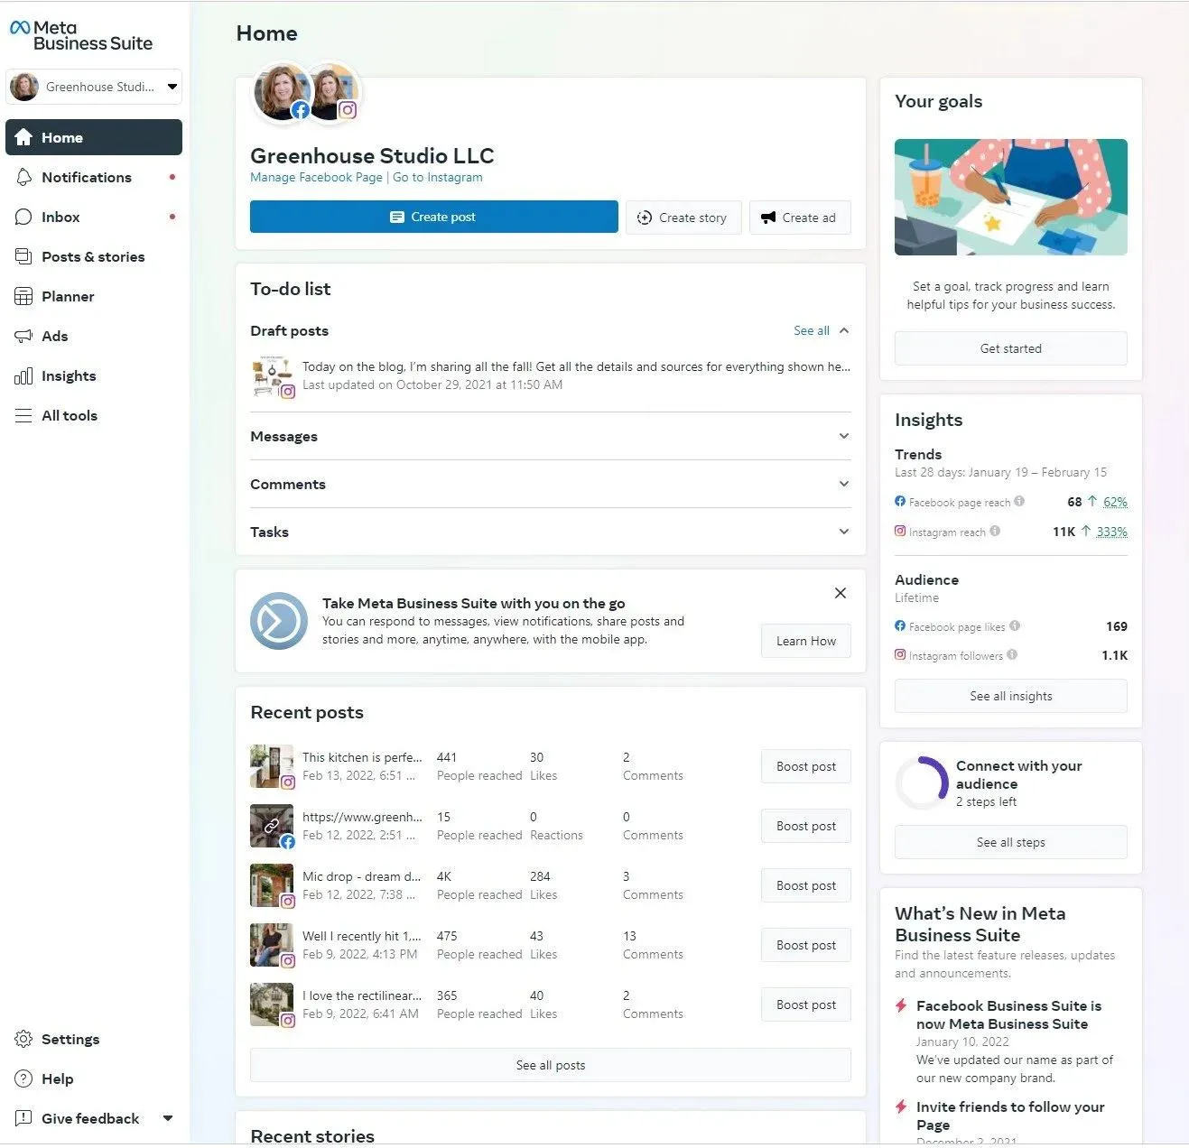1189x1148 pixels.
Task: Boost the 'Well I recently hit 1,...' post
Action: (x=806, y=945)
